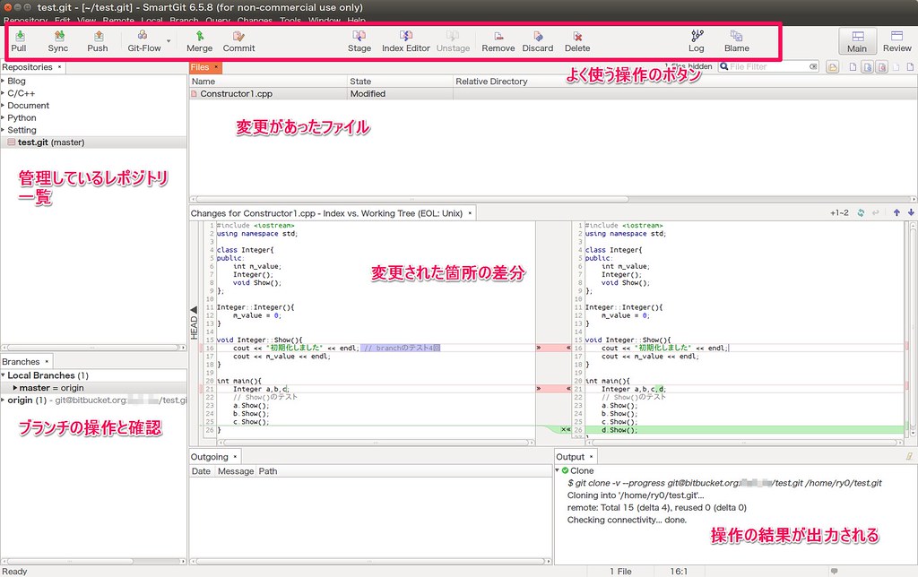Sort Outgoing by the Path column

click(x=403, y=471)
